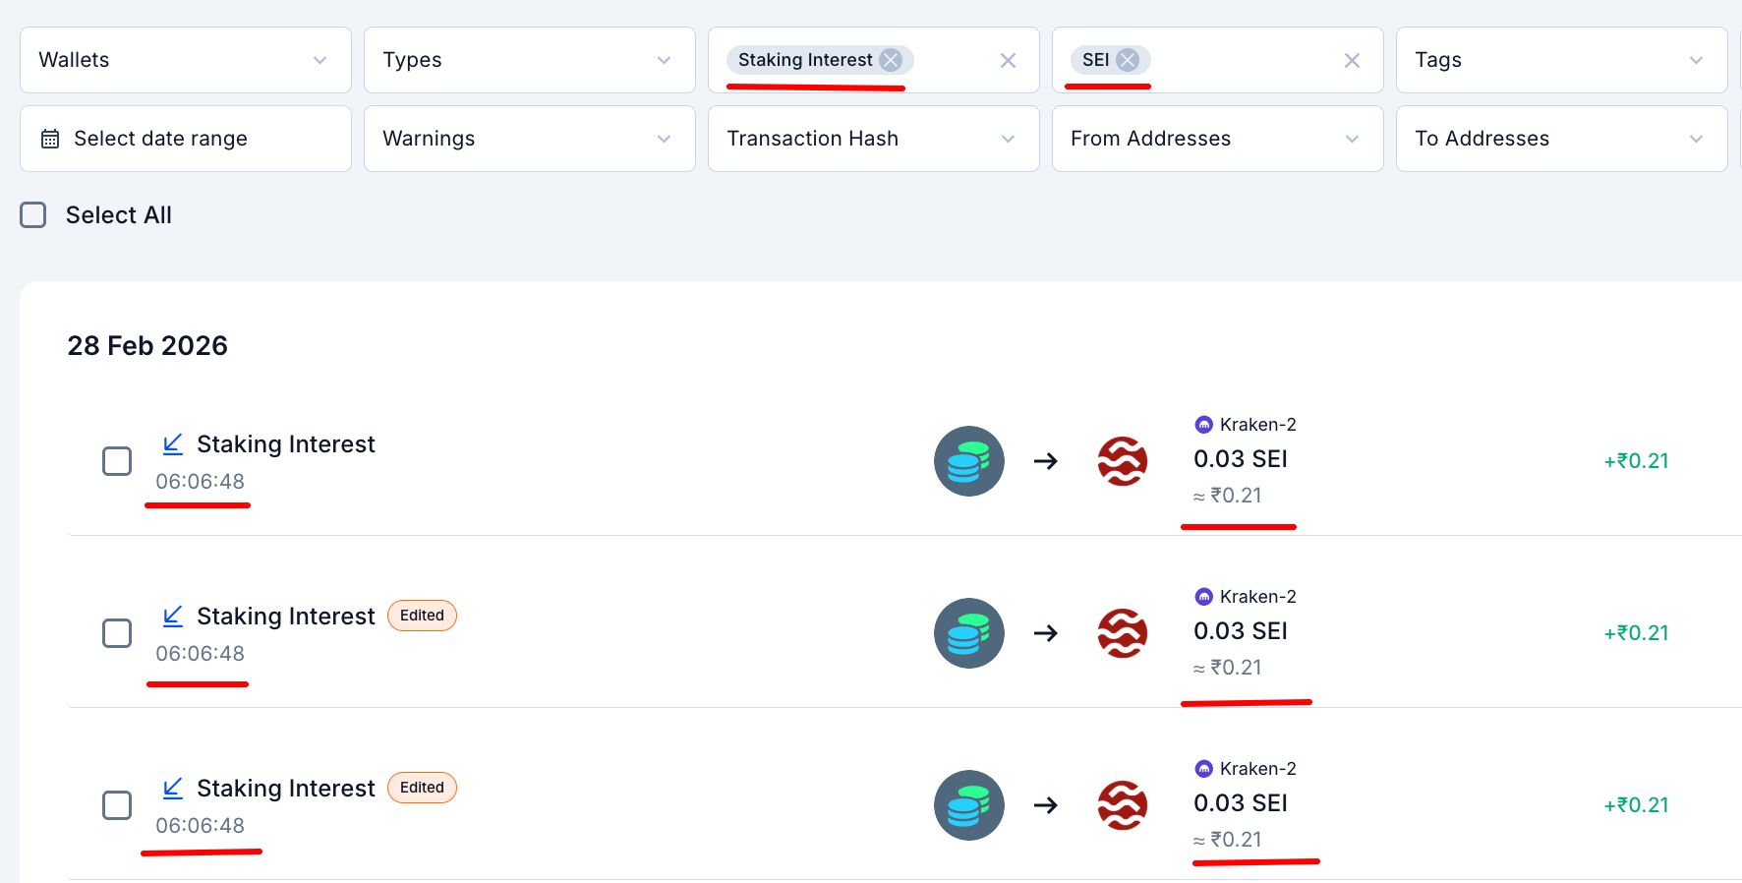Screen dimensions: 1742x883
Task: Click 0.03 SEI amount in second row
Action: 1241,631
